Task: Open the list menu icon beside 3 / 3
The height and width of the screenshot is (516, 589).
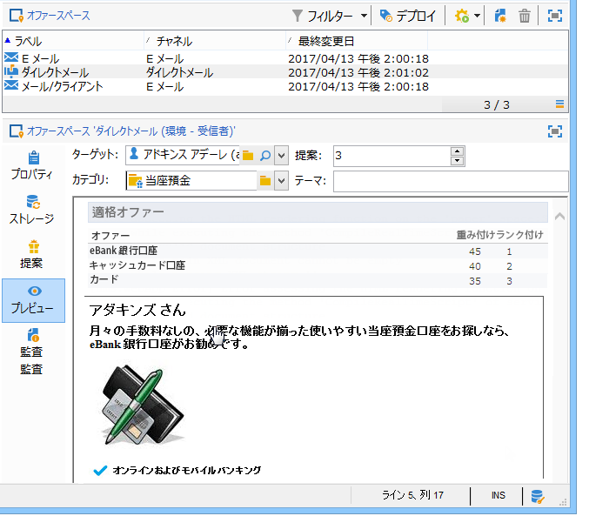Action: click(559, 104)
